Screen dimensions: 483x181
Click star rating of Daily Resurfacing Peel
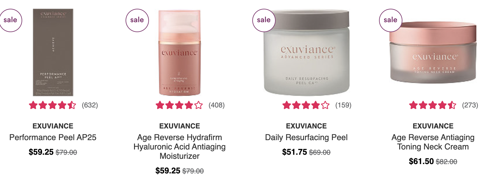coord(306,105)
